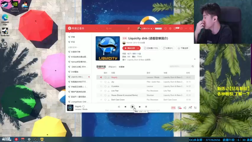The image size is (252, 142).
Task: Switch to the 评论(261) tab
Action: click(112, 67)
